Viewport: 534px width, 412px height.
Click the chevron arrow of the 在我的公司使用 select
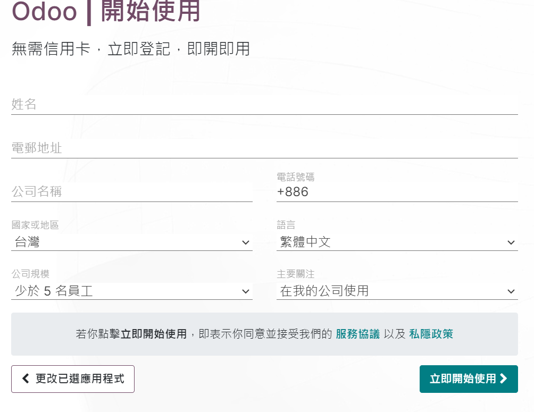pos(511,291)
